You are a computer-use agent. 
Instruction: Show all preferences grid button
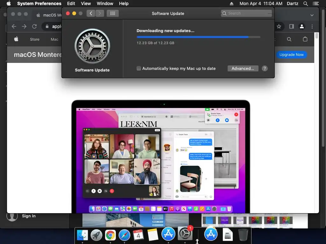point(113,13)
